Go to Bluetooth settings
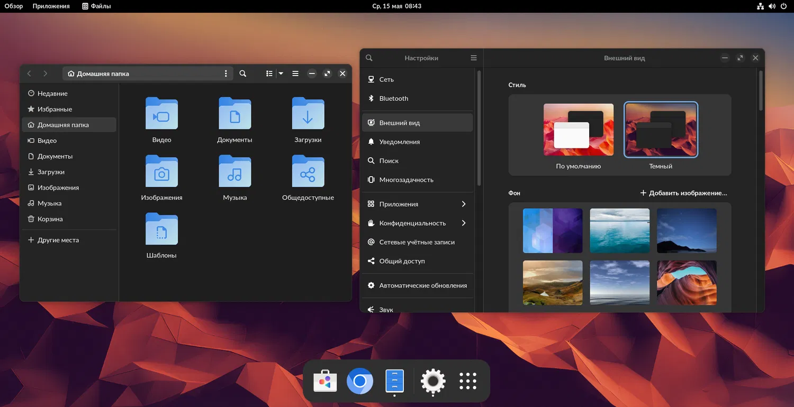 coord(394,98)
